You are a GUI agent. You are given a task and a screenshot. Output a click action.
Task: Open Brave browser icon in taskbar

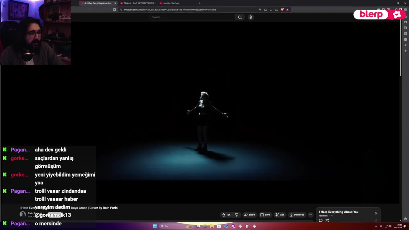pos(233,226)
